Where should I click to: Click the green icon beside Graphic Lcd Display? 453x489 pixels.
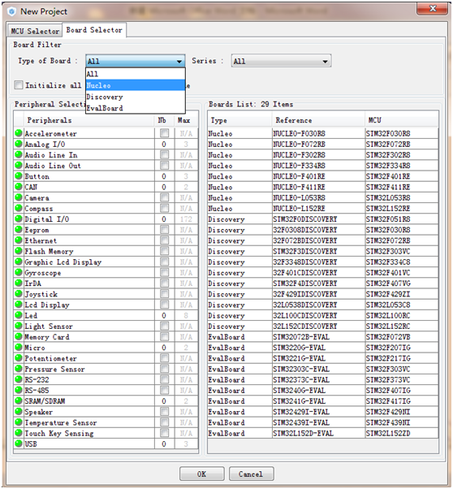(19, 262)
